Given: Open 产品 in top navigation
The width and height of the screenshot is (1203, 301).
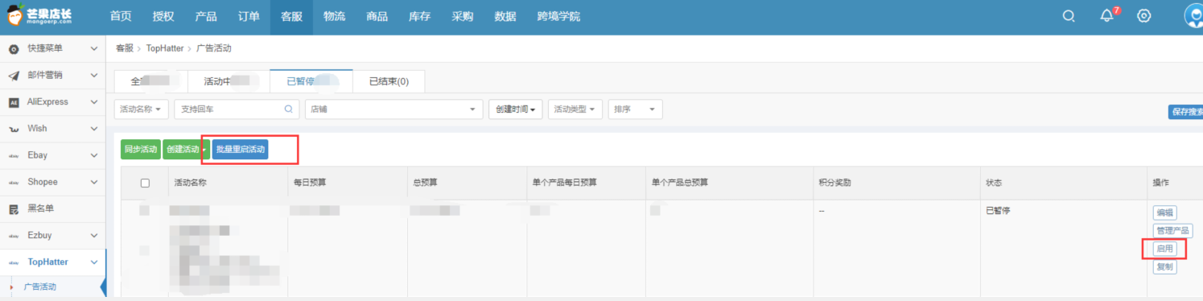Looking at the screenshot, I should (206, 16).
